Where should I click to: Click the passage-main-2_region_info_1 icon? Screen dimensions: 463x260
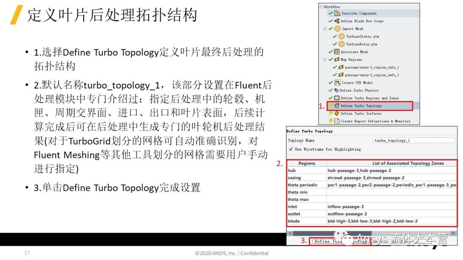click(341, 75)
